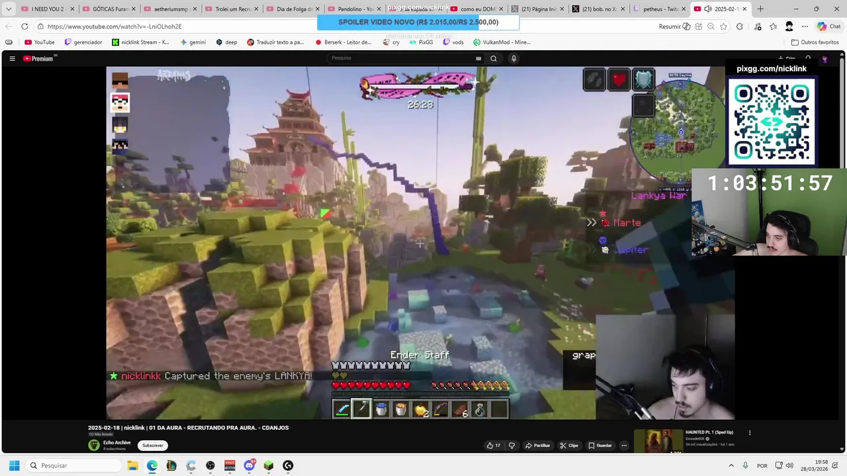Open PixGG bookmark
This screenshot has width=847, height=476.
(x=421, y=42)
